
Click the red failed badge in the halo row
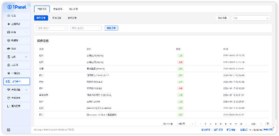point(180,89)
